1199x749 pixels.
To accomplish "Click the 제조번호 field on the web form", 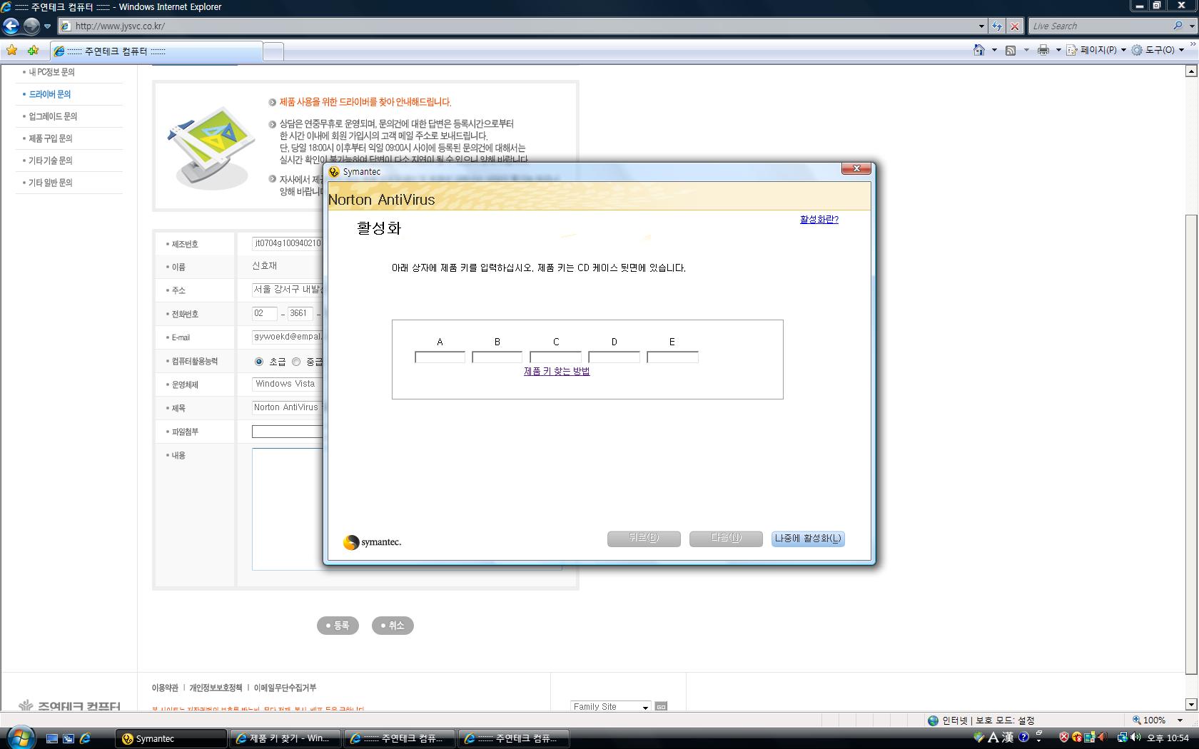I will pos(288,243).
